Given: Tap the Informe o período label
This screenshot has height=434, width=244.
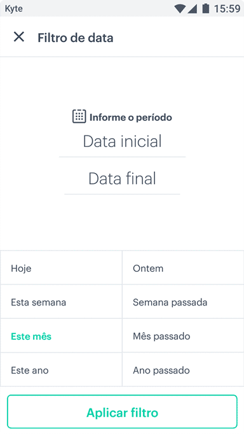Looking at the screenshot, I should point(131,117).
